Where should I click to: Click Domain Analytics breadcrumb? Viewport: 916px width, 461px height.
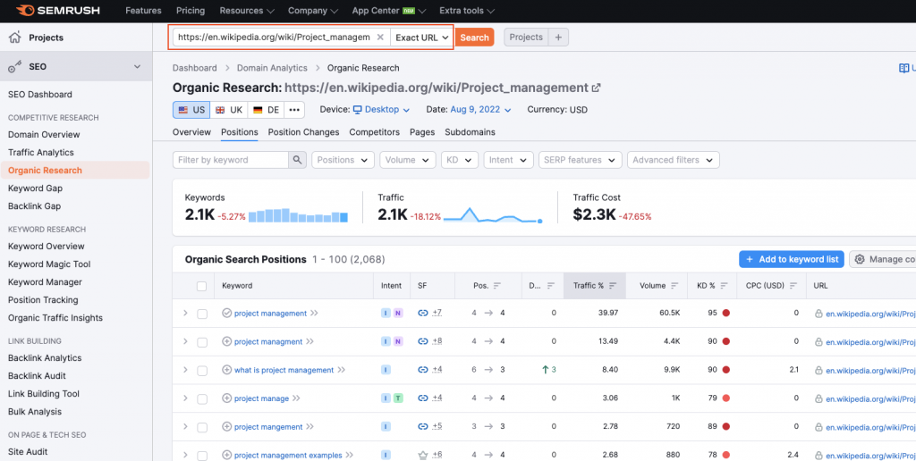[272, 68]
